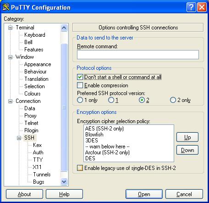Click the PuTTY icon in title bar
The width and height of the screenshot is (209, 203).
click(6, 7)
